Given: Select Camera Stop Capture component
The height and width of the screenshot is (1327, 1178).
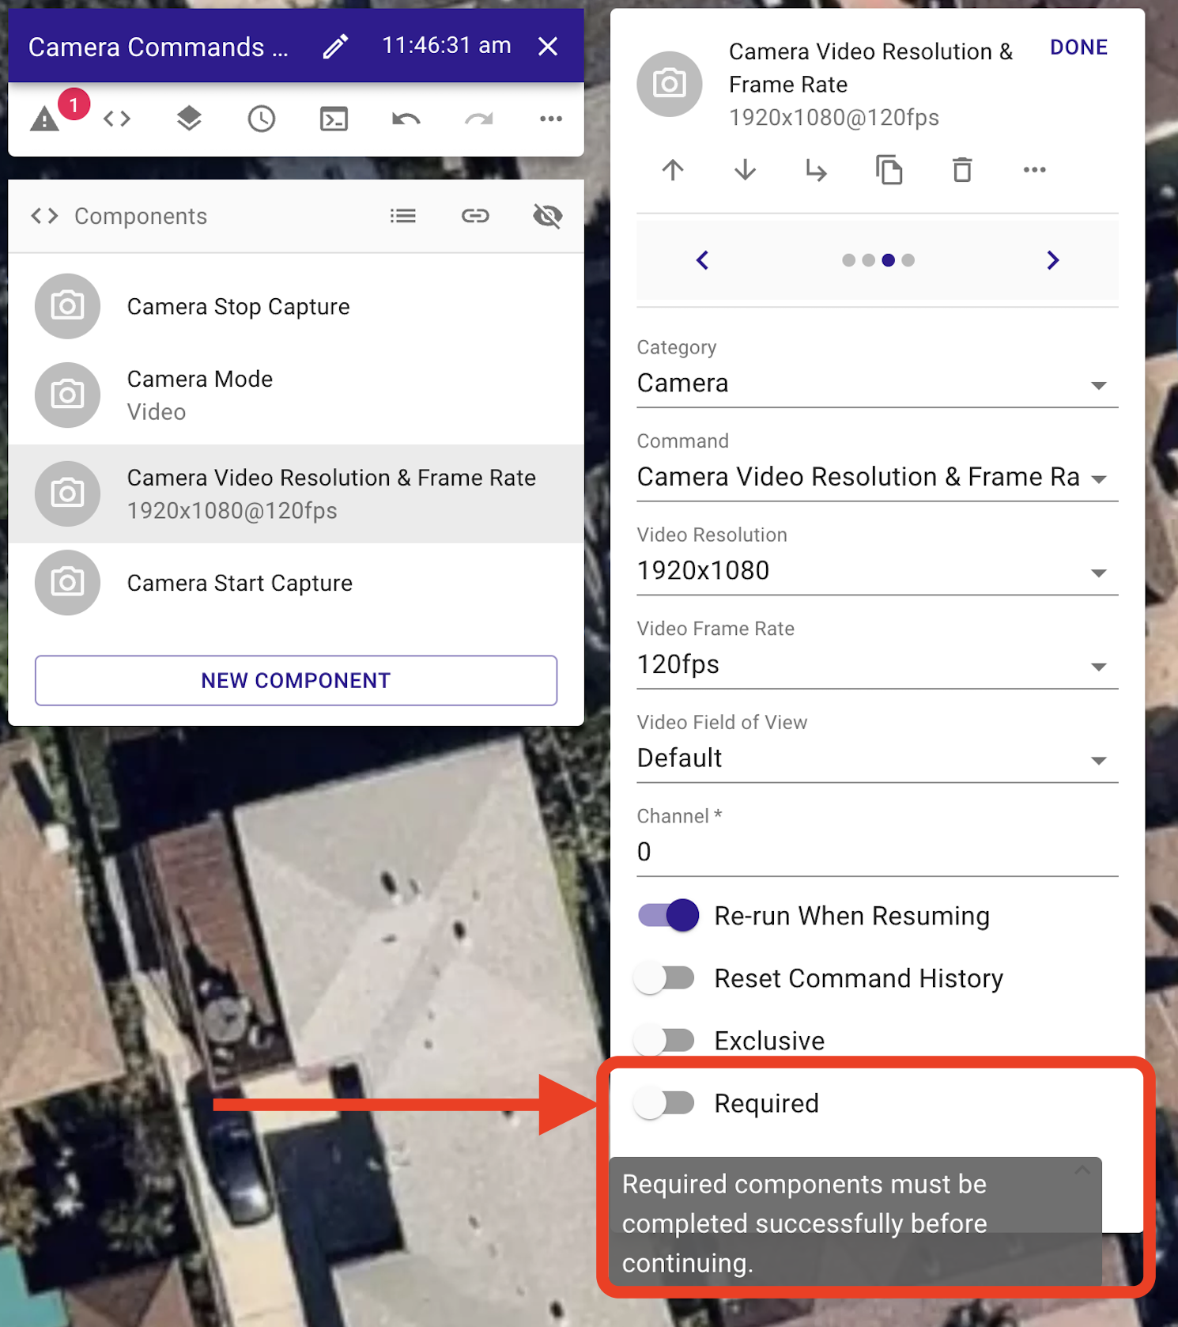Looking at the screenshot, I should tap(296, 307).
